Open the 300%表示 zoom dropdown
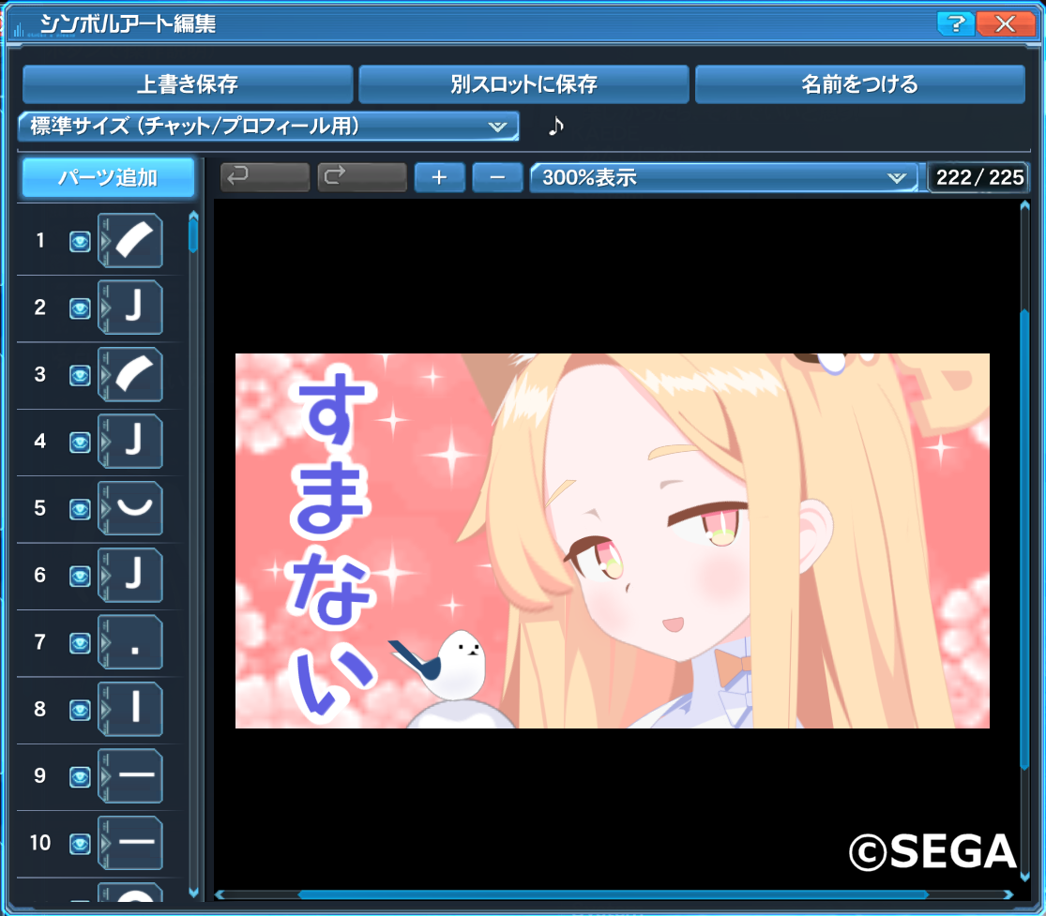The image size is (1046, 916). click(724, 177)
